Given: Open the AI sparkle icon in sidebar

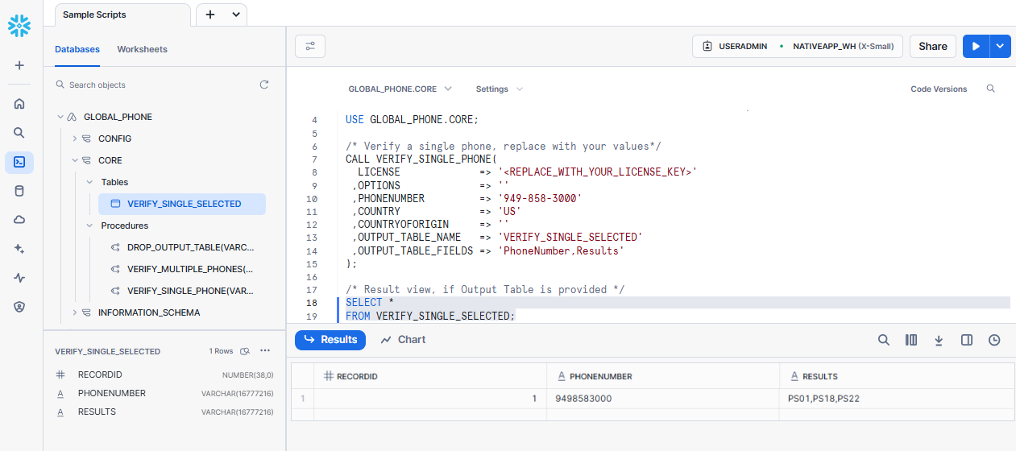Looking at the screenshot, I should click(x=19, y=249).
